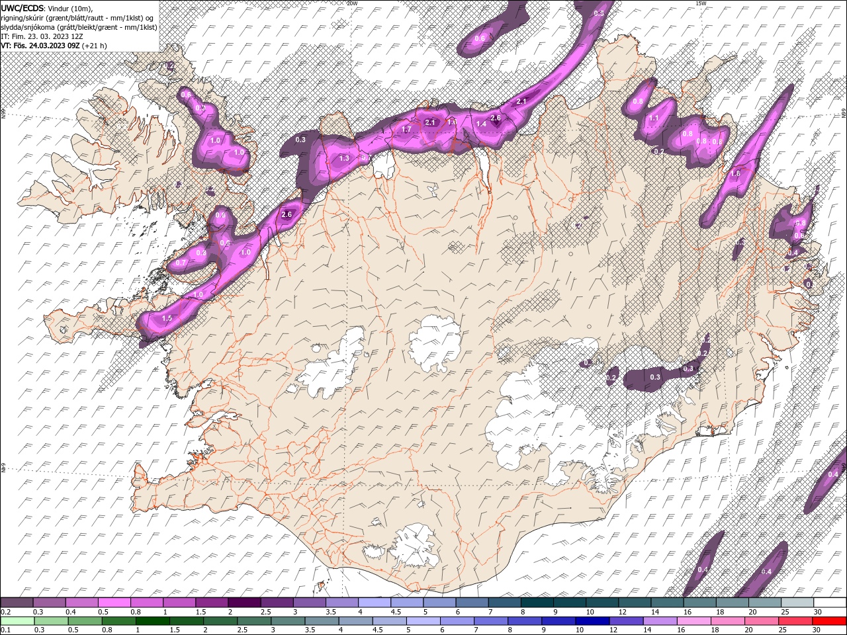Image resolution: width=847 pixels, height=635 pixels.
Task: Click the '20W' longitude label
Action: point(352,3)
